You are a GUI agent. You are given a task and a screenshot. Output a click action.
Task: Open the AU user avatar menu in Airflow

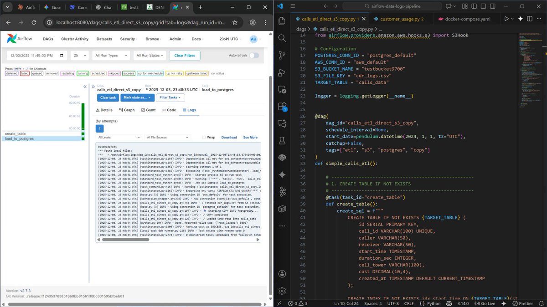click(x=253, y=39)
